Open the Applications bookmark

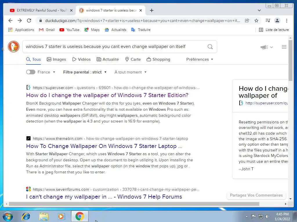(21, 30)
